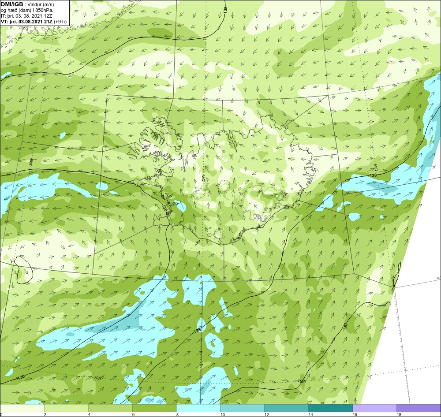Click legend tick value "18"
Viewport: 441px width, 417px height.
(x=399, y=414)
